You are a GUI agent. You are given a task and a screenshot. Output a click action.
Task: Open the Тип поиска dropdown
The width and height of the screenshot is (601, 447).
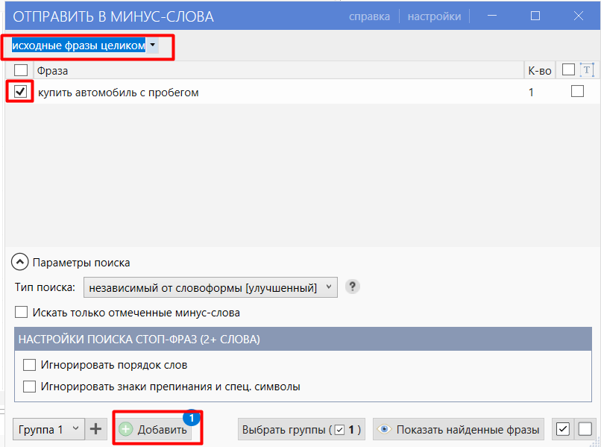click(210, 287)
